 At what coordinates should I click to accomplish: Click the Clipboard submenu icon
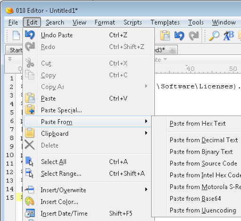(x=30, y=133)
